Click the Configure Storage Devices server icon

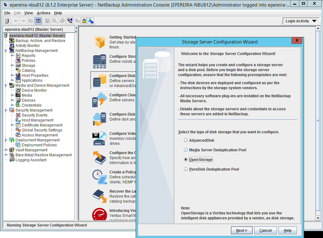100,61
